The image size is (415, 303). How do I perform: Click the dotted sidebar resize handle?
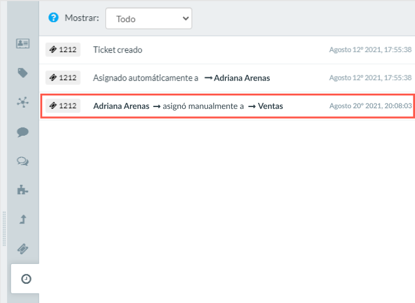4,229
